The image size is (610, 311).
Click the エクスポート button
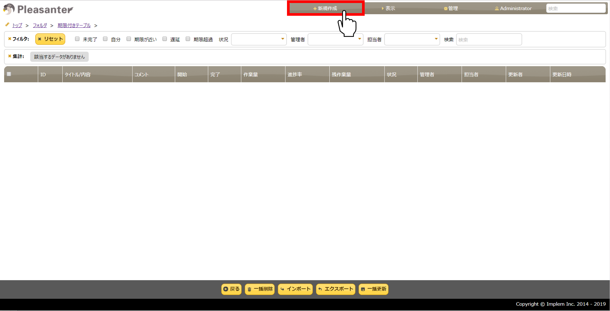pos(336,289)
